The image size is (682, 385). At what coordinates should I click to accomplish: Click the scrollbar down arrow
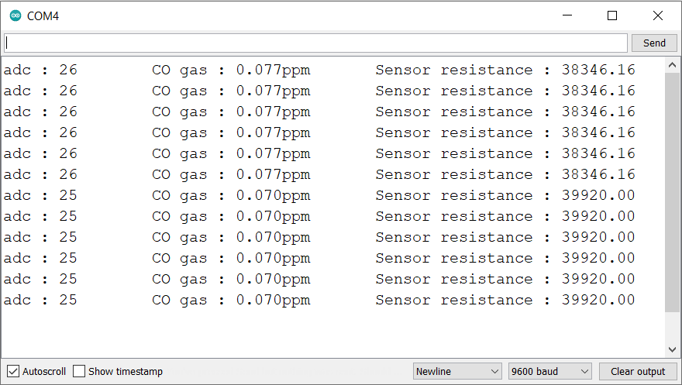click(x=672, y=349)
